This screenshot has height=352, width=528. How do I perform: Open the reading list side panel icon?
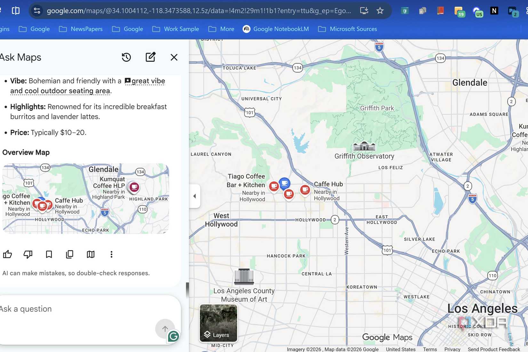pos(15,11)
